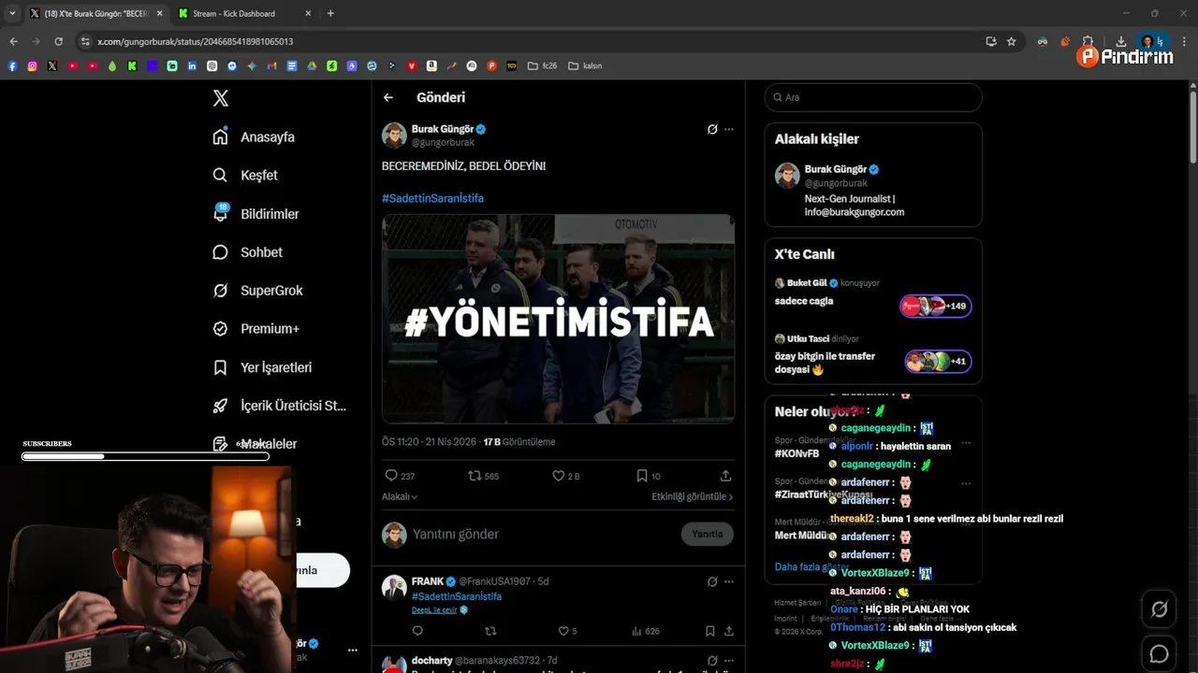
Task: Click the Yanıtla button
Action: 707,534
